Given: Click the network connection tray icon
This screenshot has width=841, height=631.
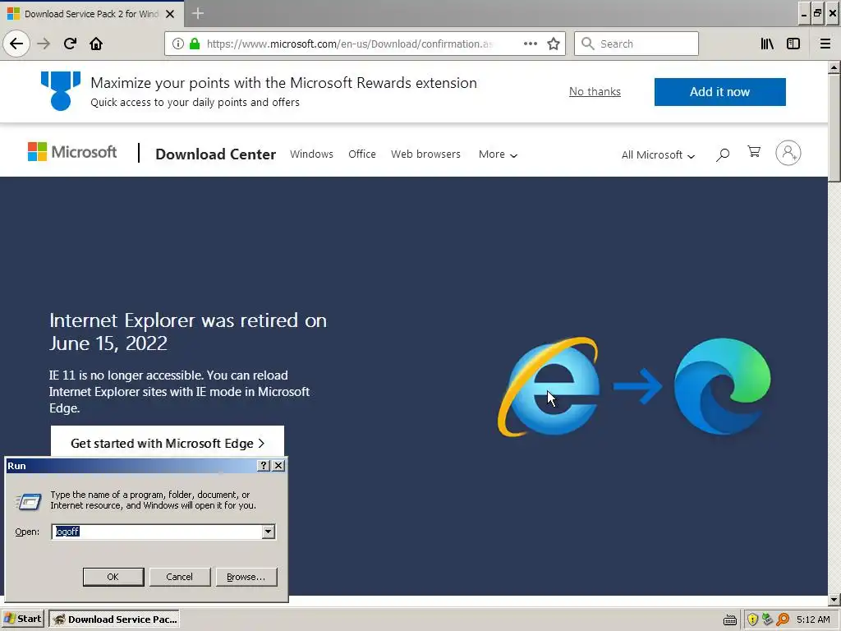Looking at the screenshot, I should pyautogui.click(x=768, y=619).
